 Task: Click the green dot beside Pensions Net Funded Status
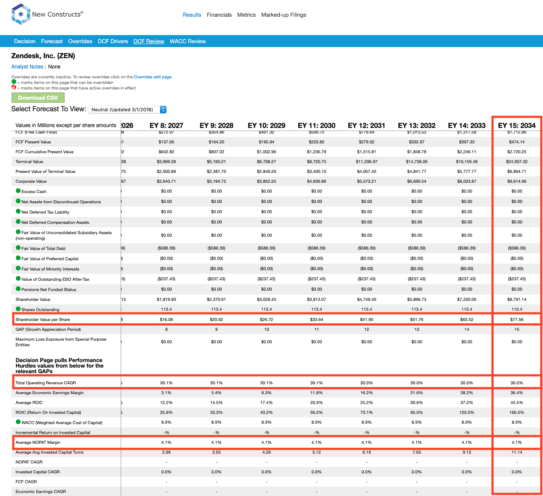[18, 289]
